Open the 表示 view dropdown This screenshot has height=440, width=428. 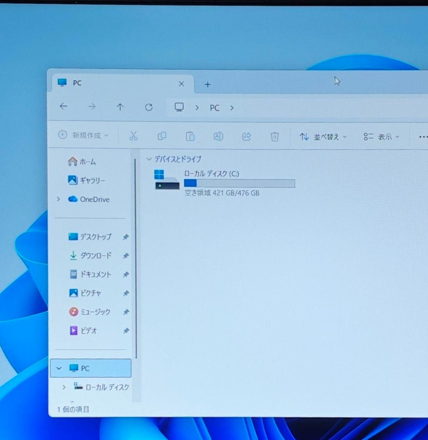point(381,137)
